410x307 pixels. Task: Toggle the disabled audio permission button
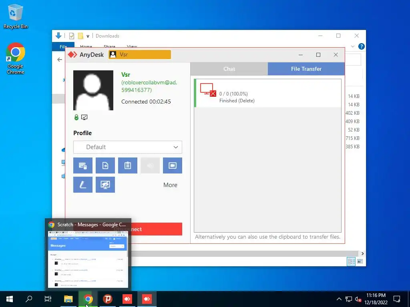[x=150, y=165]
